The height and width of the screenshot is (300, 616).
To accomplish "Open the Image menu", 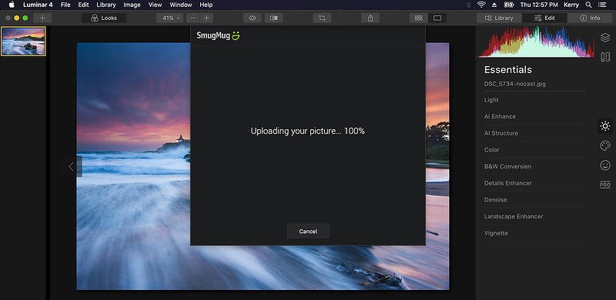I will [x=132, y=5].
